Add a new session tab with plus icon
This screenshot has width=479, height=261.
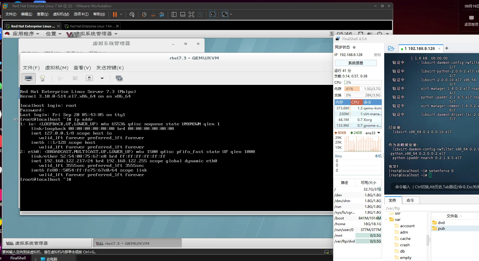coord(447,48)
